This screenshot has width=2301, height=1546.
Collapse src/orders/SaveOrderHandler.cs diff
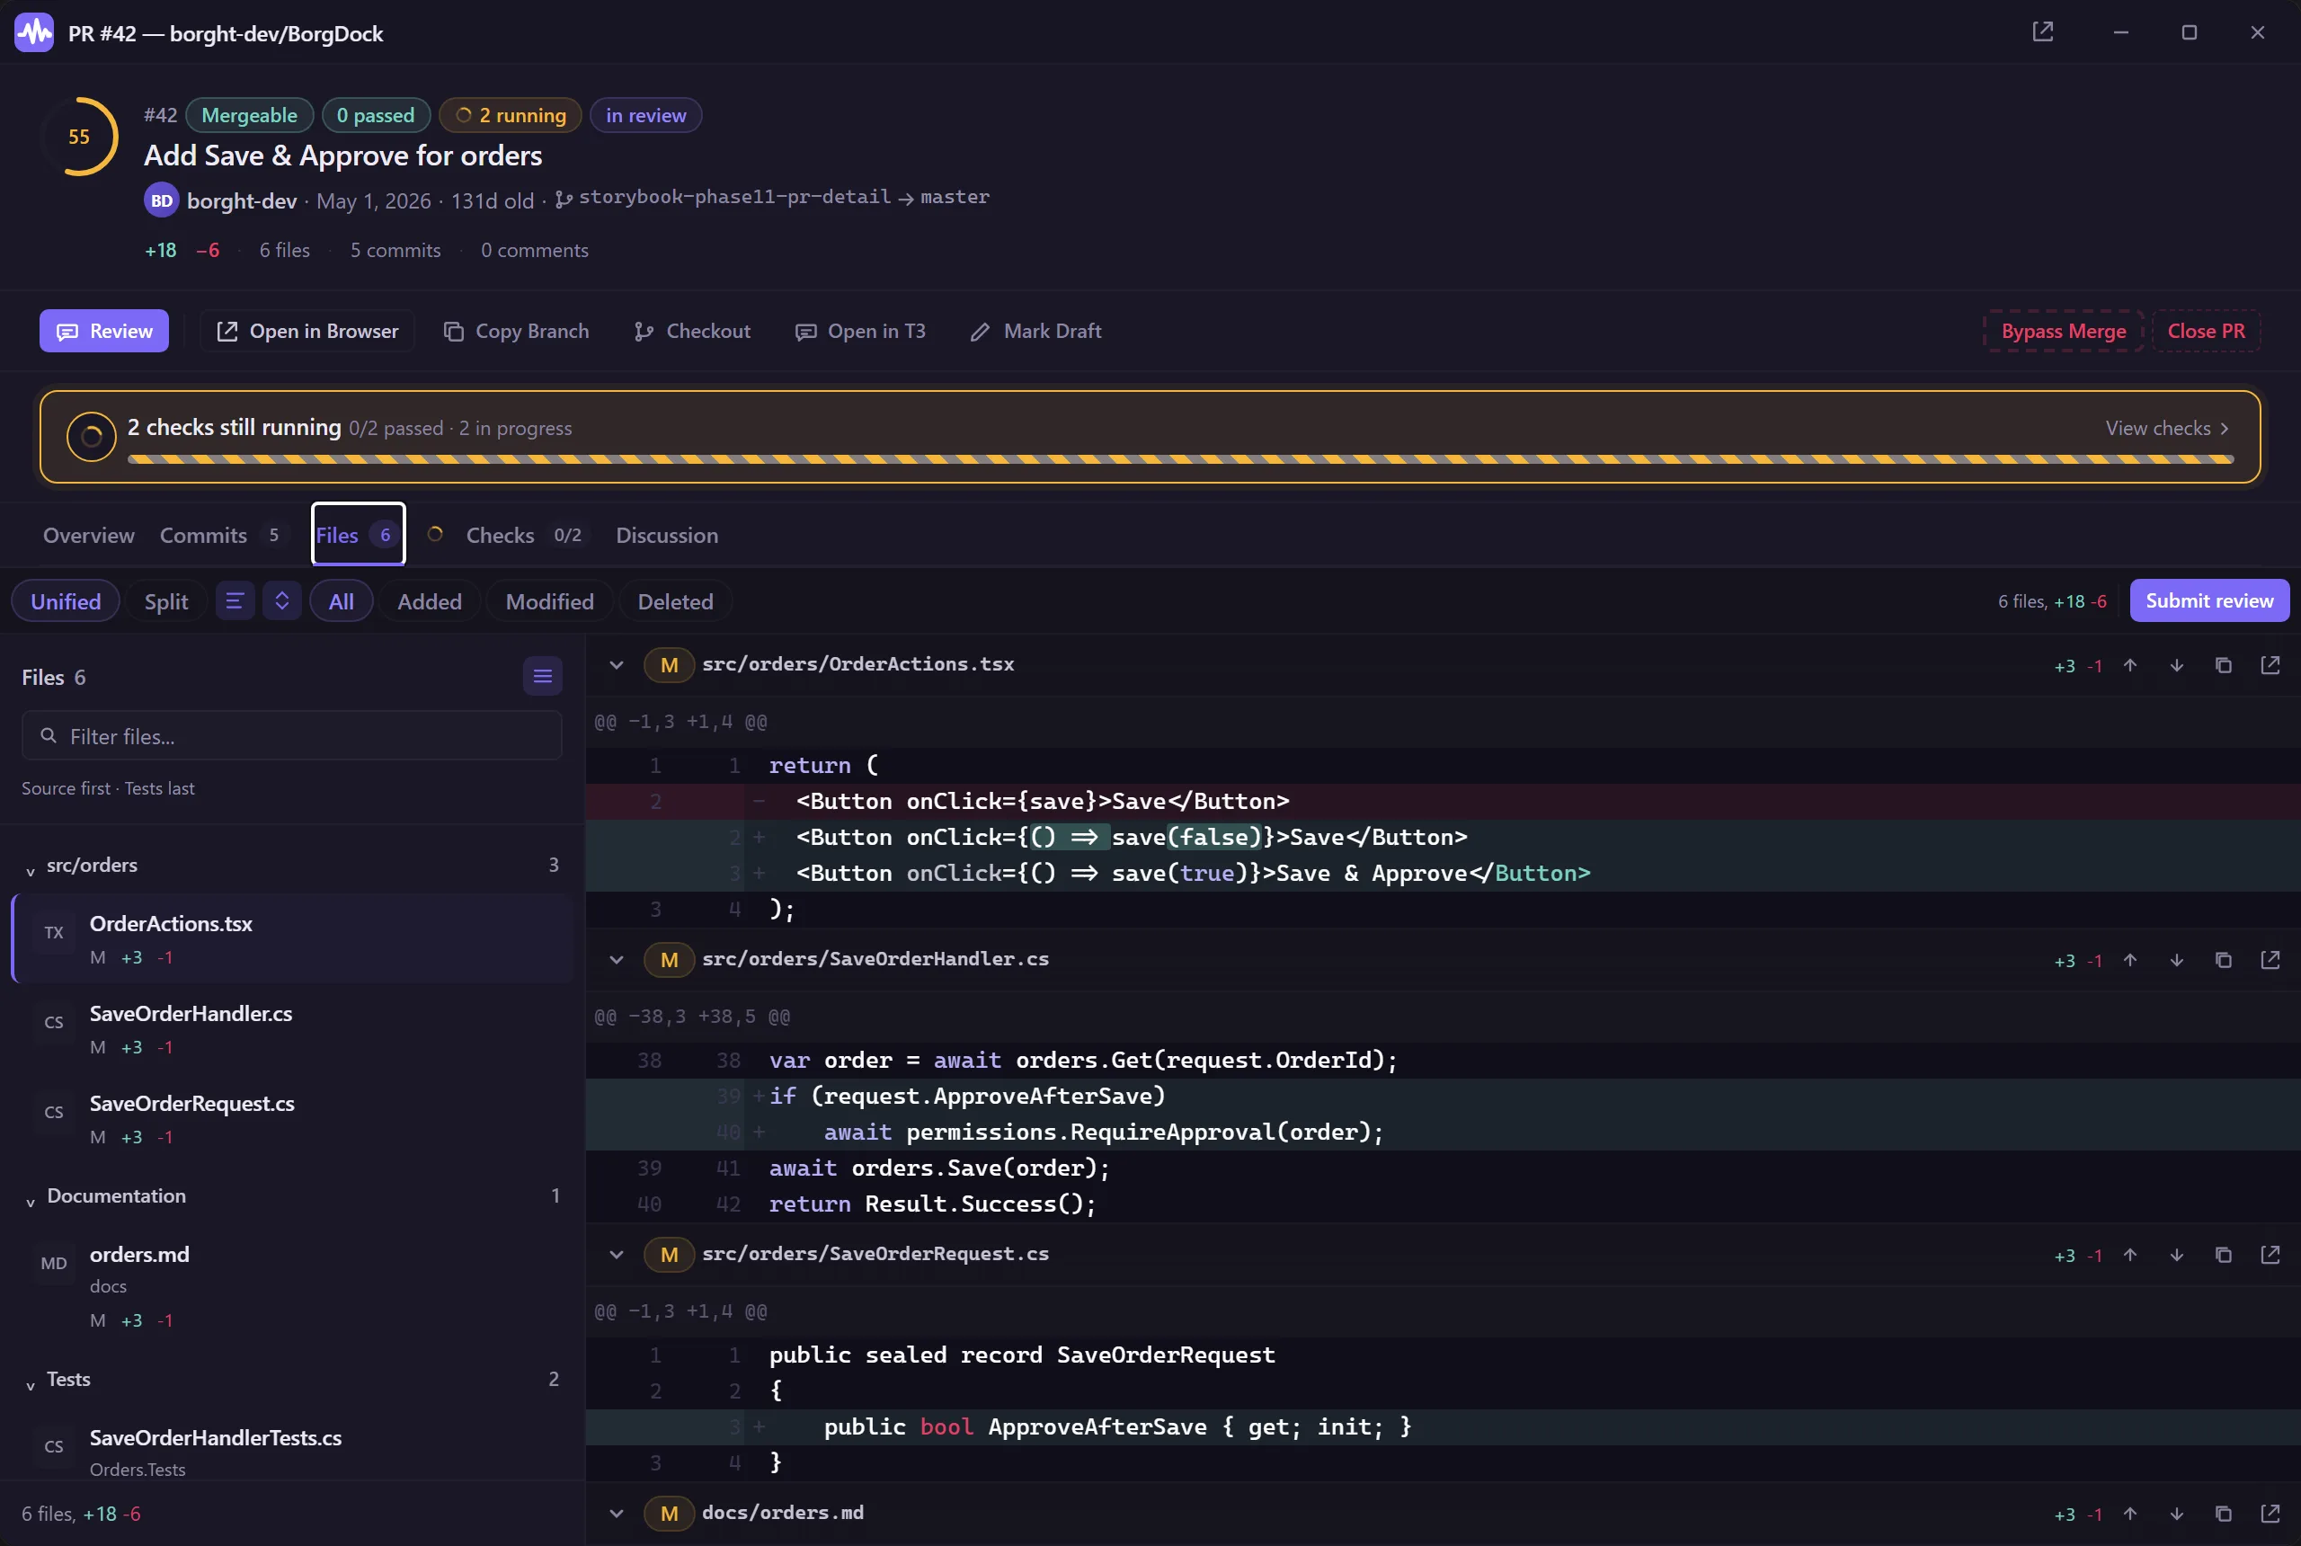point(617,959)
